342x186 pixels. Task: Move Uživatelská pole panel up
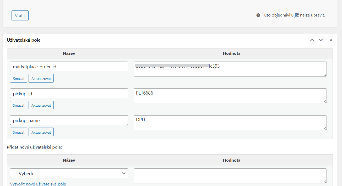pyautogui.click(x=312, y=40)
